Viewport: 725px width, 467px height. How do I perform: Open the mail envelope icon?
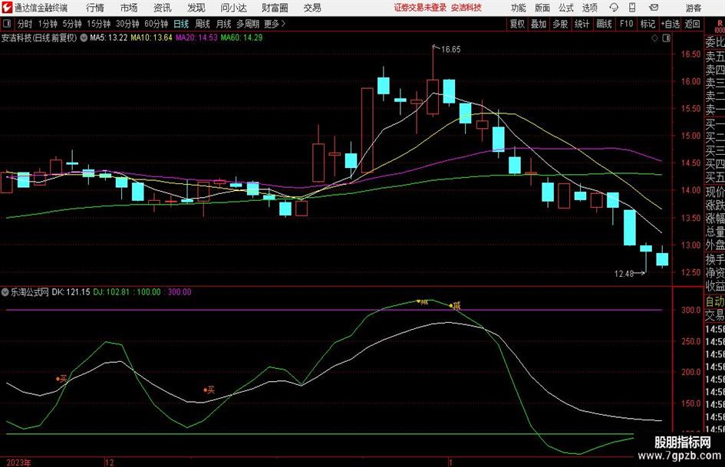(x=654, y=8)
